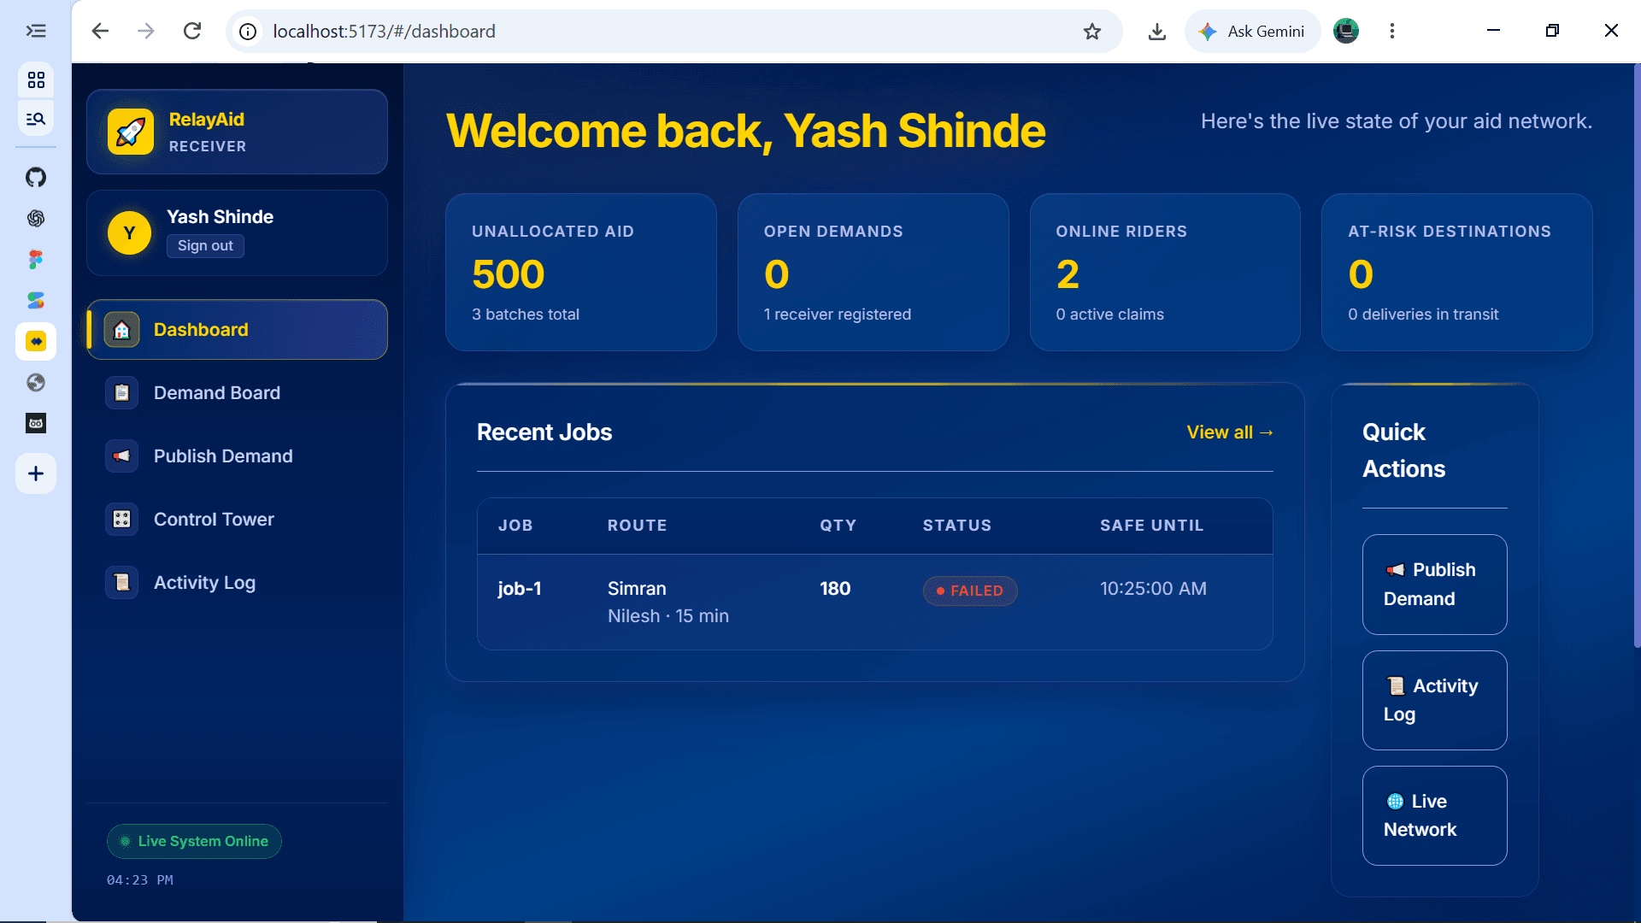Open Control Tower from sidebar
1641x923 pixels.
click(238, 520)
